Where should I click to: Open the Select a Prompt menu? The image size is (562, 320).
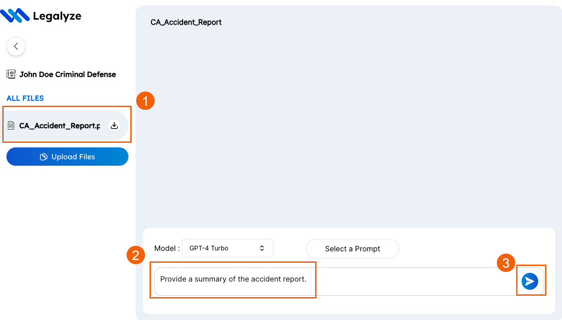(x=352, y=249)
